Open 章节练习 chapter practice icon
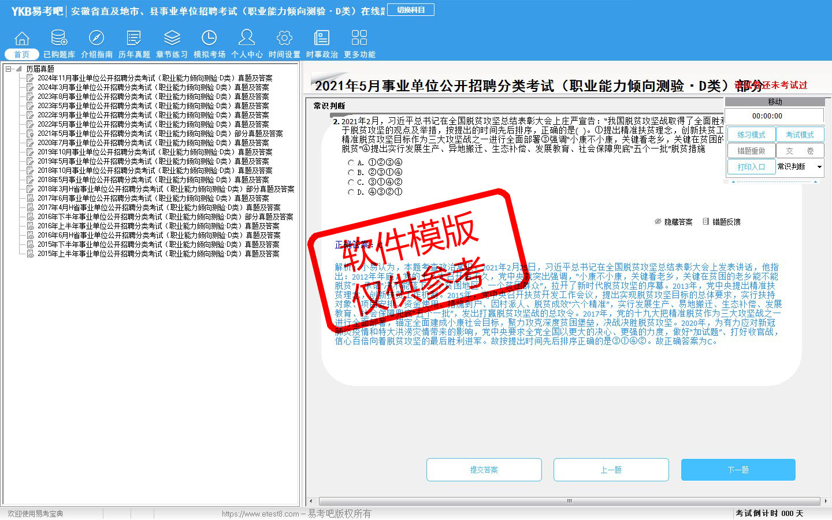 [172, 39]
